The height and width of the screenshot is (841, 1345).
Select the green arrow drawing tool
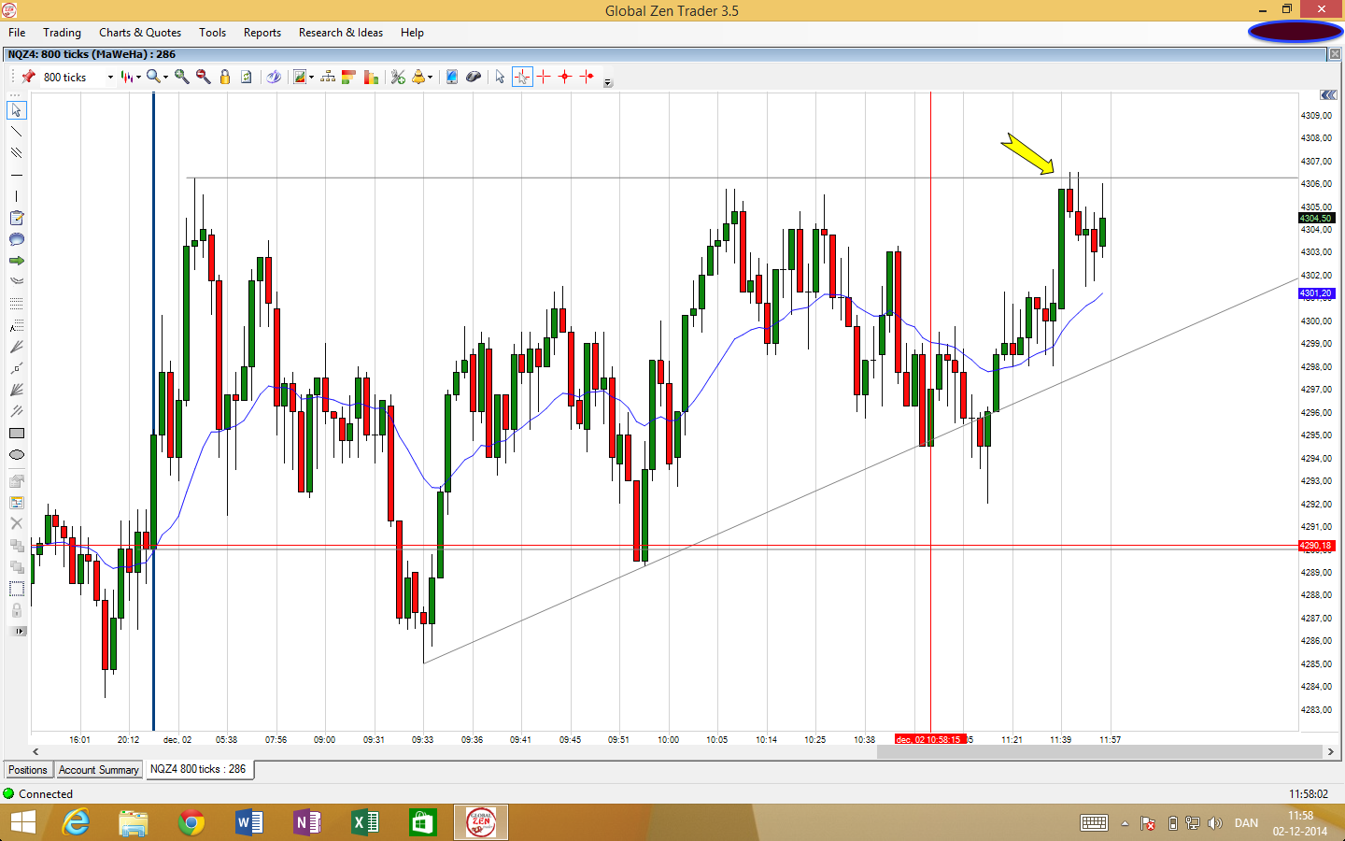[x=17, y=261]
